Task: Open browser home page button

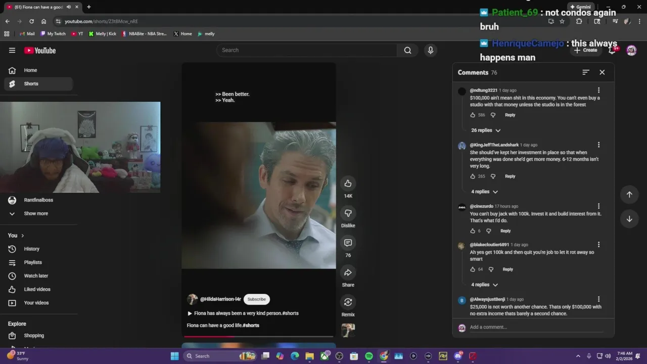Action: [x=43, y=21]
